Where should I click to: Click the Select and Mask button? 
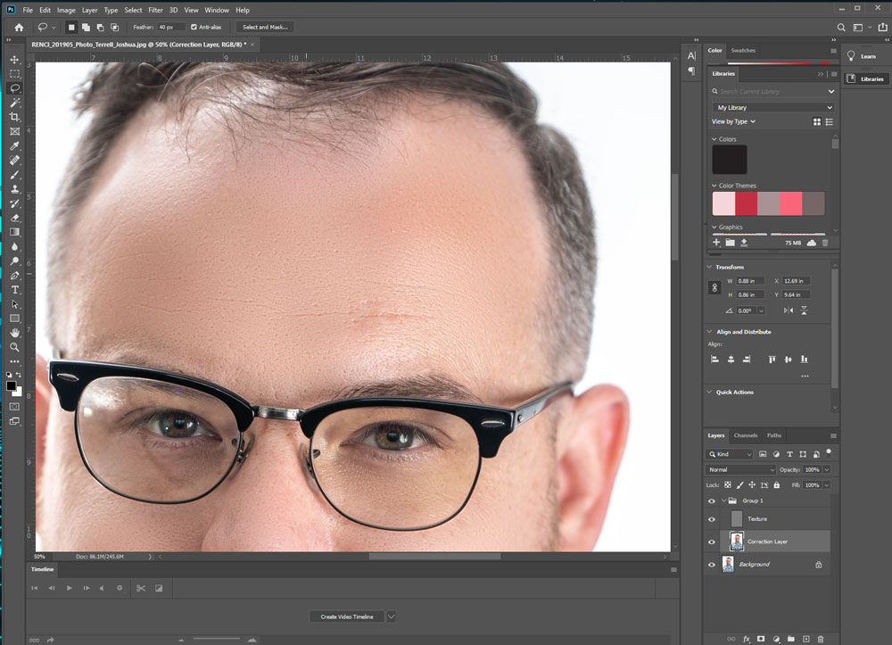tap(266, 28)
